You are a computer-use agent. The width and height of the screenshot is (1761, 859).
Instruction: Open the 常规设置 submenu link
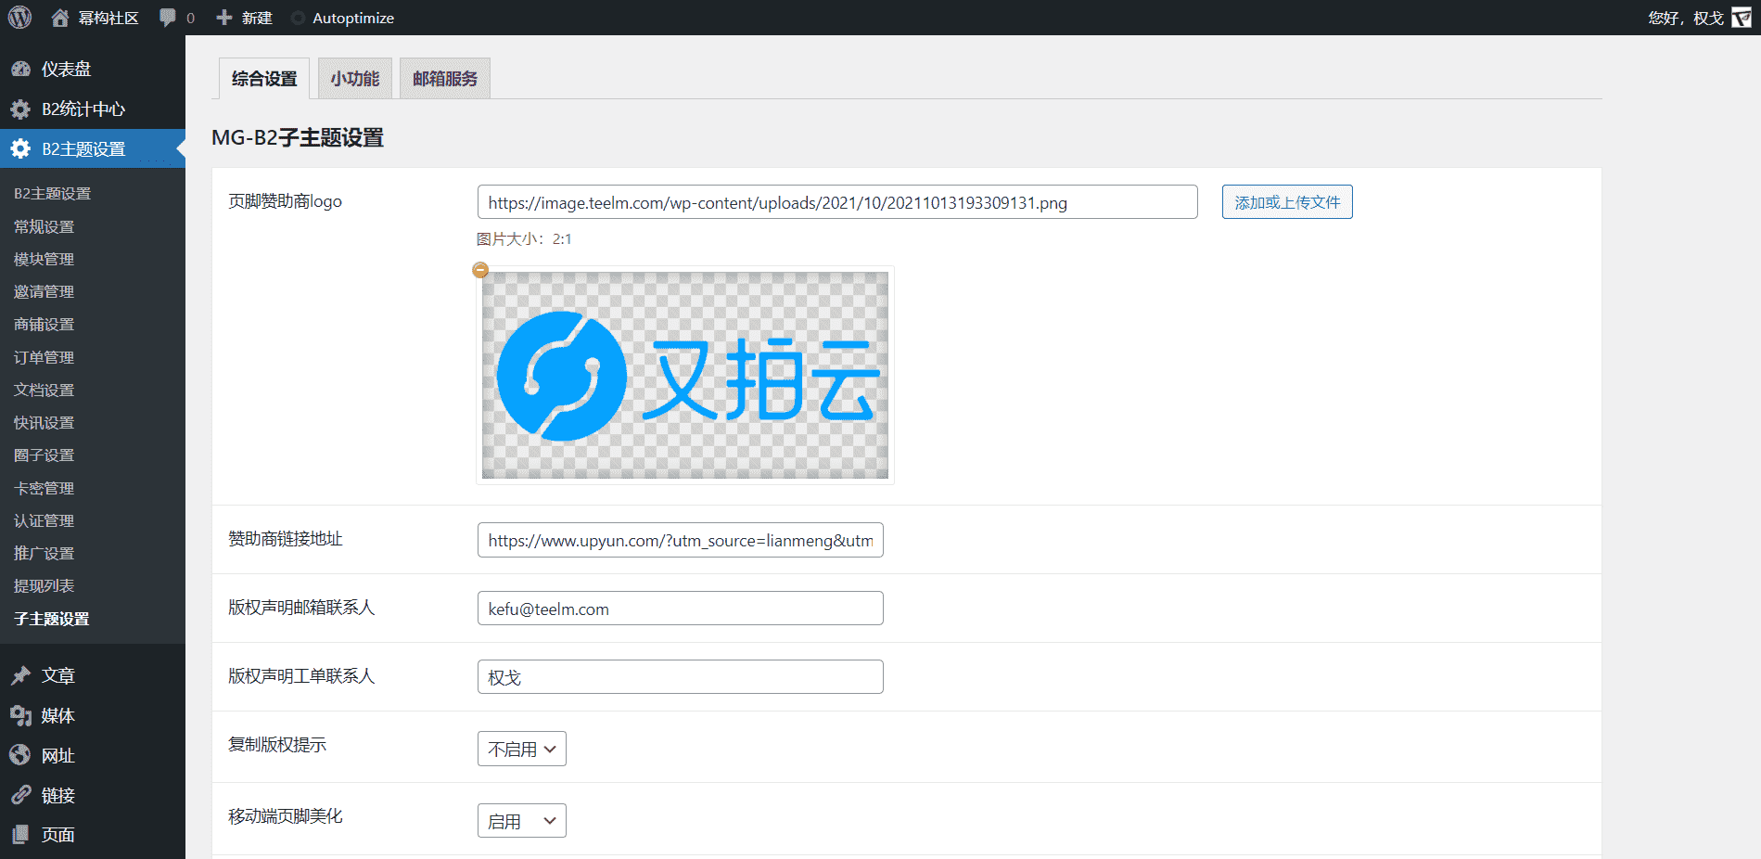[x=44, y=226]
